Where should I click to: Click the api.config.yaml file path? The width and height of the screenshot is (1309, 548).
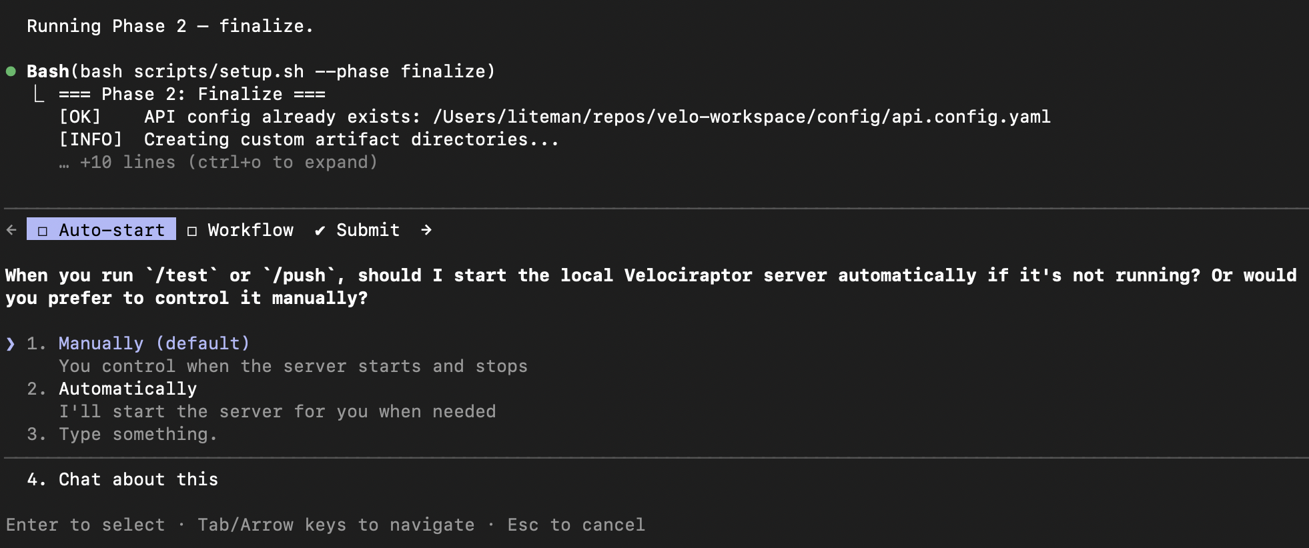[741, 117]
